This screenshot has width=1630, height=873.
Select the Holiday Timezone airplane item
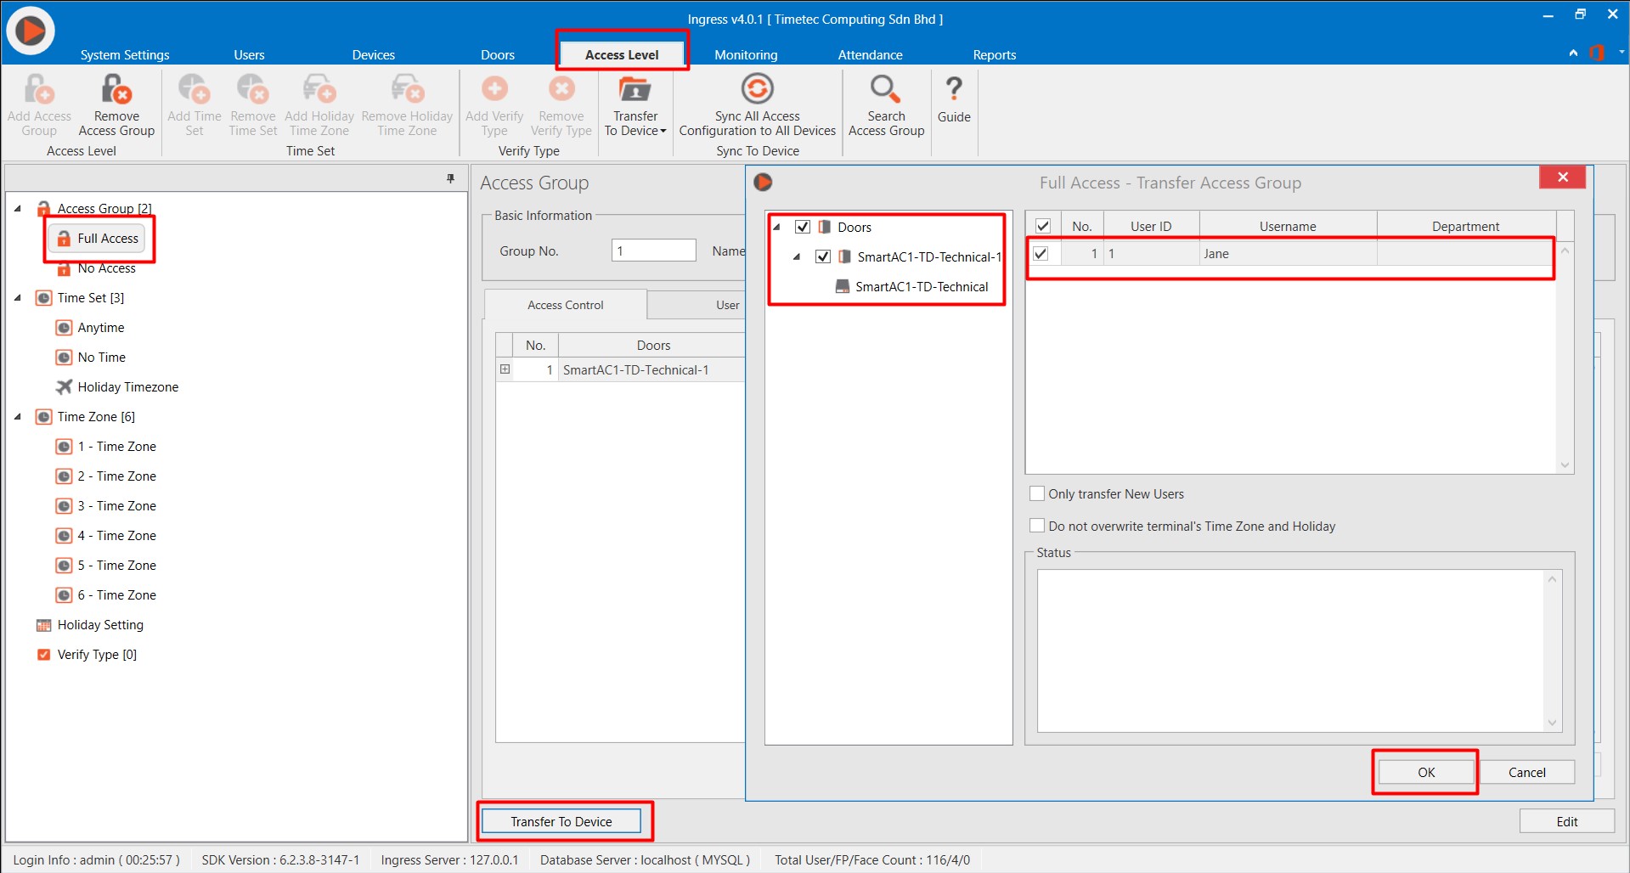point(117,387)
